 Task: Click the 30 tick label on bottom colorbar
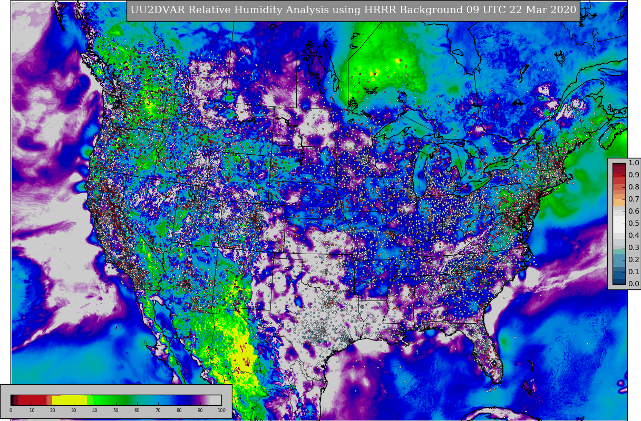(x=74, y=410)
